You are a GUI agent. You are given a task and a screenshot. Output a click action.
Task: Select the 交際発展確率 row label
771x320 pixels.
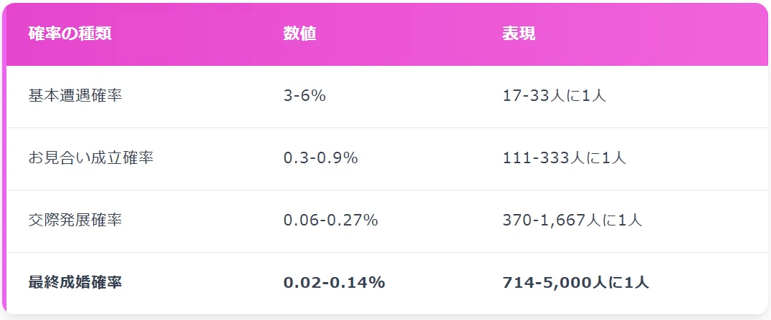pyautogui.click(x=75, y=220)
